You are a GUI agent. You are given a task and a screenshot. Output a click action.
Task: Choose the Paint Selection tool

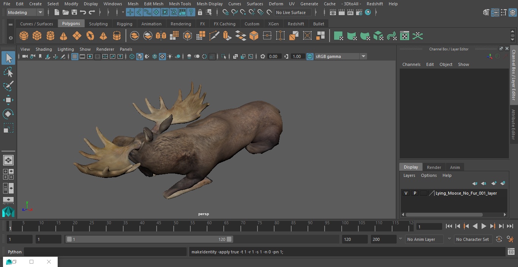(x=8, y=86)
